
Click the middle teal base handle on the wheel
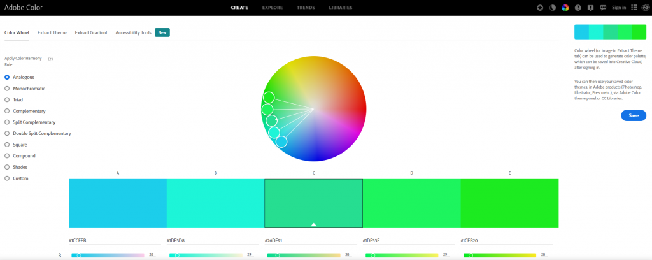pos(271,120)
